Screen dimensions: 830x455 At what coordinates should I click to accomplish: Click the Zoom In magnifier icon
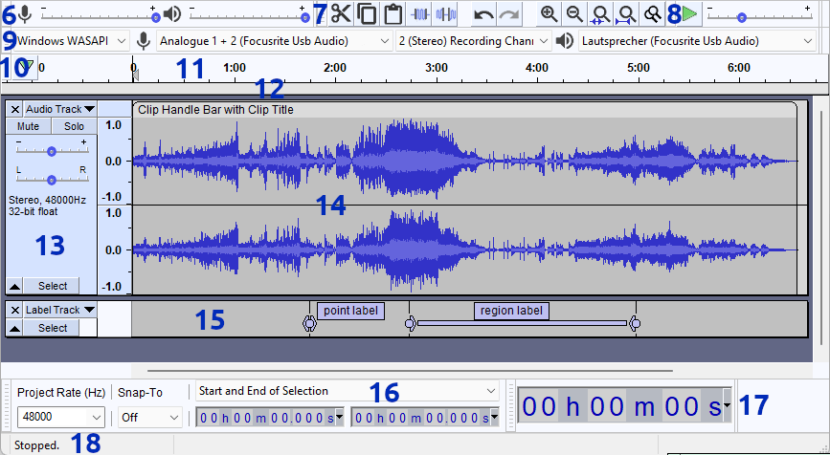point(549,13)
